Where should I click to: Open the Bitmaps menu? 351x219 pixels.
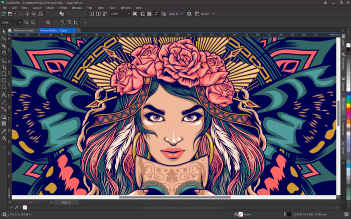point(78,8)
